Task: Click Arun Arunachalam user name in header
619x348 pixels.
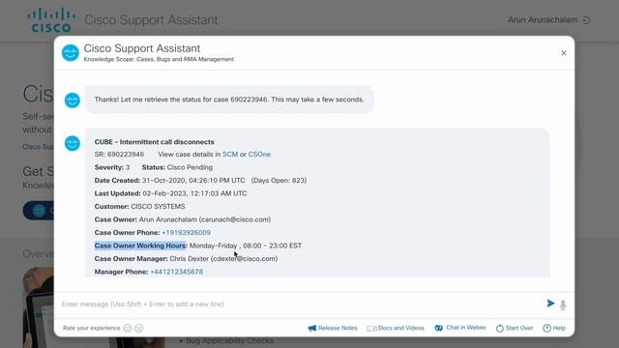Action: (543, 20)
